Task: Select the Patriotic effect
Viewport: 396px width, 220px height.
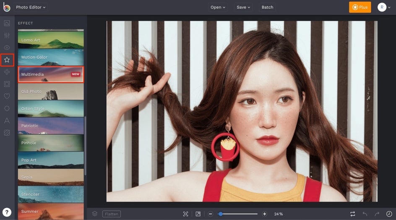Action: [51, 126]
